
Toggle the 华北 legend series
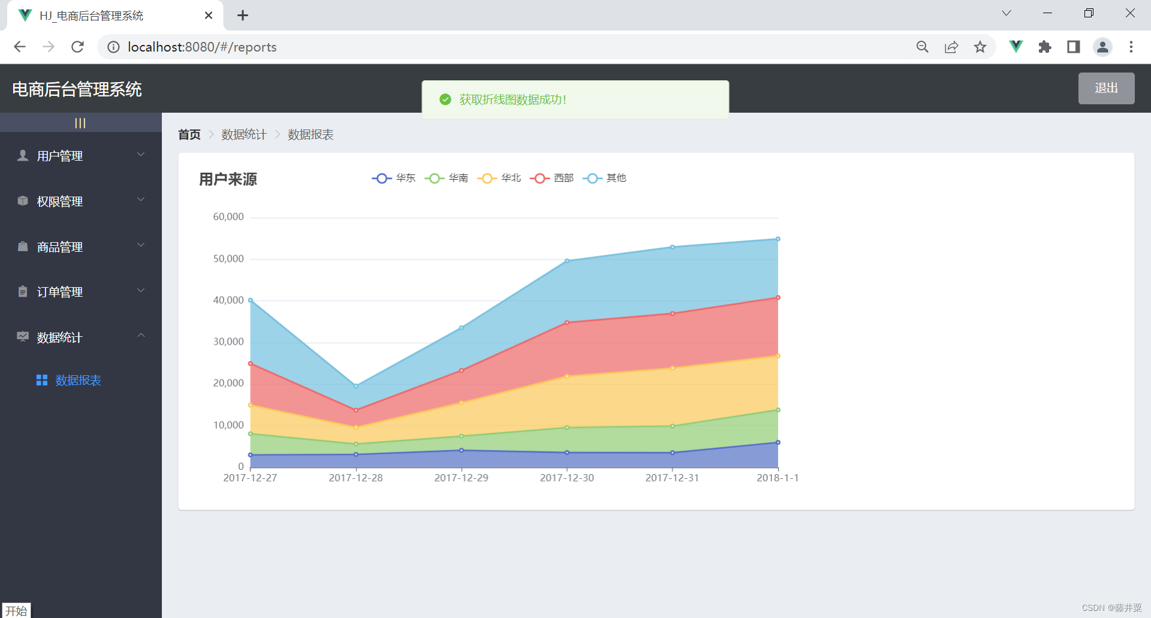tap(499, 178)
